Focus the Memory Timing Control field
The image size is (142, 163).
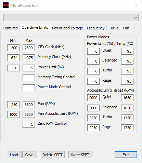29,78
